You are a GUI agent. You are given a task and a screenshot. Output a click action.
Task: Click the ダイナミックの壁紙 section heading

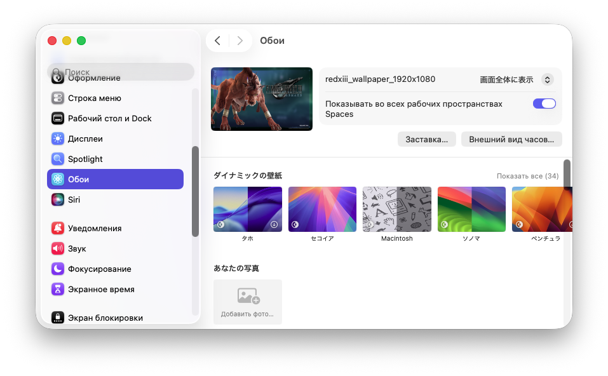pyautogui.click(x=248, y=175)
